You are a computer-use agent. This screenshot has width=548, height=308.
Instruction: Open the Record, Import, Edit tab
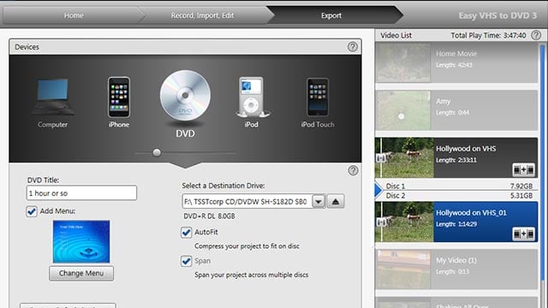pyautogui.click(x=202, y=15)
